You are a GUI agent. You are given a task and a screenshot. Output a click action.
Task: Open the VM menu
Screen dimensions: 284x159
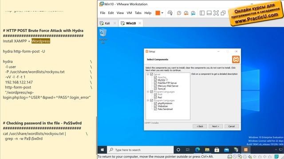[x=129, y=13]
